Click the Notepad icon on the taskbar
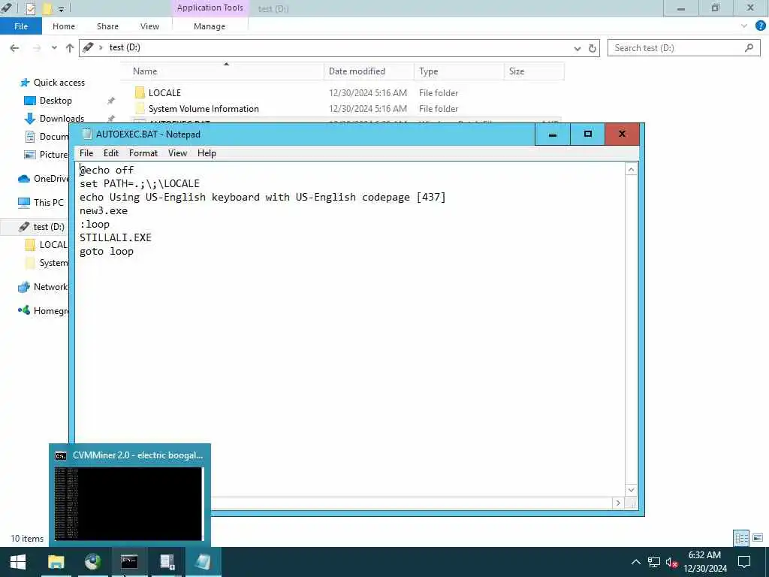Image resolution: width=769 pixels, height=577 pixels. (x=203, y=562)
